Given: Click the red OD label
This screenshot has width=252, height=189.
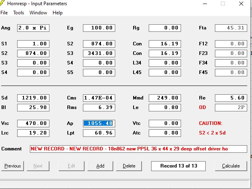Looking at the screenshot, I should (x=202, y=107).
